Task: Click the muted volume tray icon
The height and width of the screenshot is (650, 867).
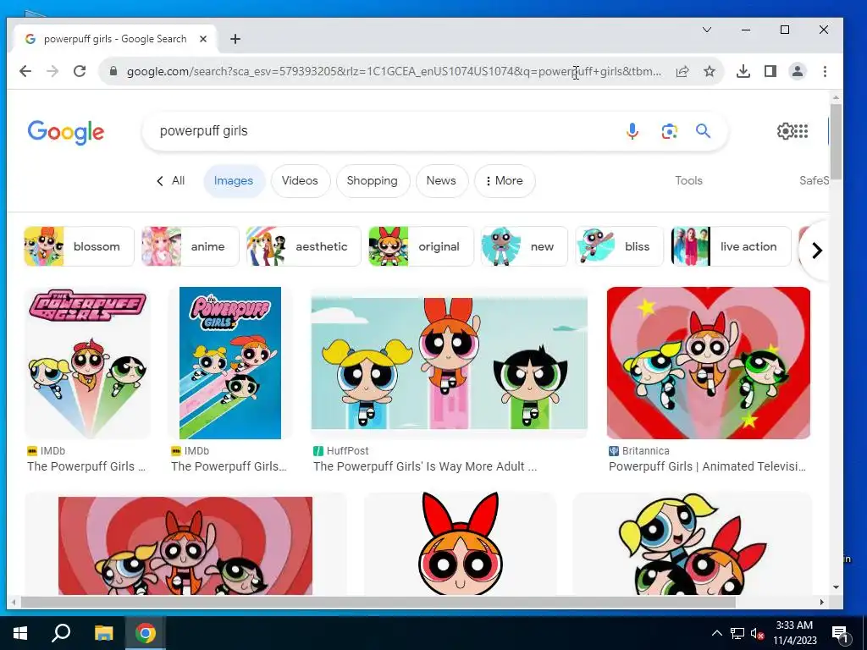Action: (757, 633)
